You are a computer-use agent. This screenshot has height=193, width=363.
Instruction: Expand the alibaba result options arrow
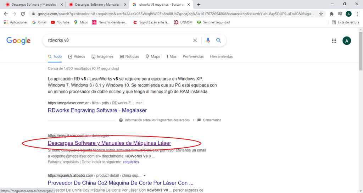click(145, 176)
